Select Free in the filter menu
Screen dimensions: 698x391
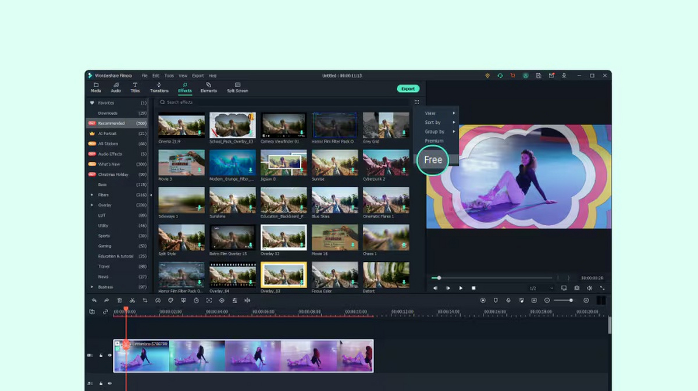point(433,160)
